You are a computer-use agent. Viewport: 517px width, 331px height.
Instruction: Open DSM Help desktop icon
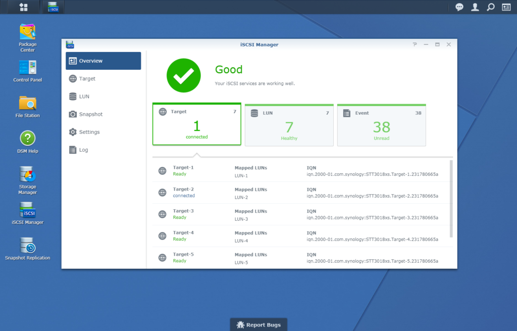coord(28,142)
